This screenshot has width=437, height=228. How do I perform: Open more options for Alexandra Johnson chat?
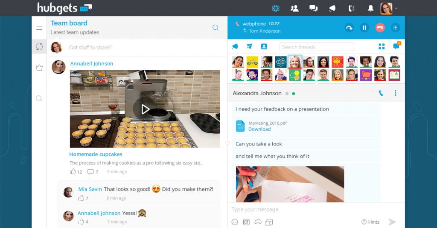coord(395,93)
